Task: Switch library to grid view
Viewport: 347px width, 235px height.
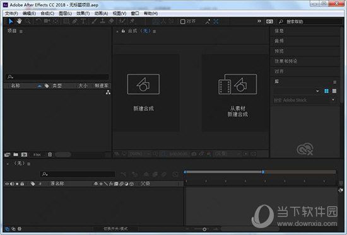Action: pos(326,91)
